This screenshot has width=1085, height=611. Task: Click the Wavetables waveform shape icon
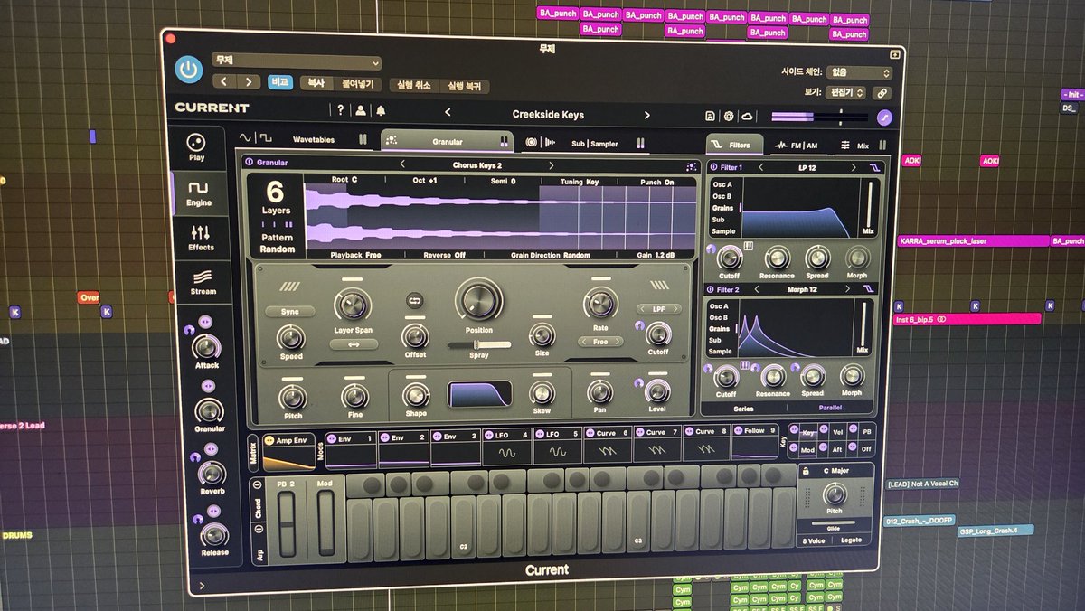pyautogui.click(x=255, y=138)
